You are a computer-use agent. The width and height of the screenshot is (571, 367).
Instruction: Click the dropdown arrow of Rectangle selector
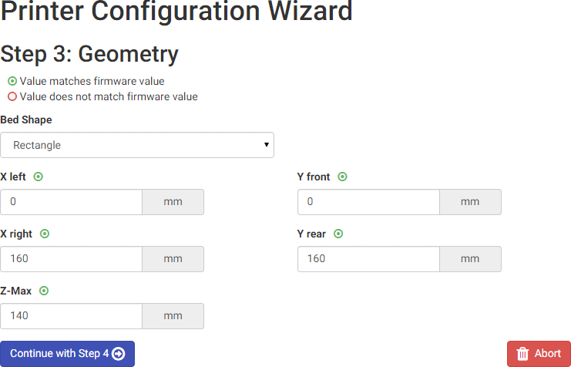266,145
